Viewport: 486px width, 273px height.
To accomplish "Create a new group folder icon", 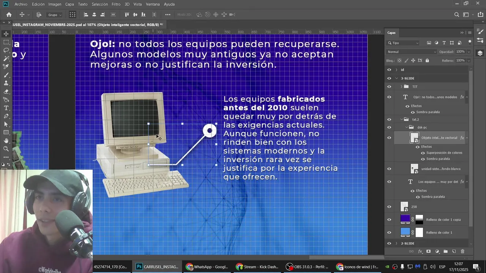I will [445, 251].
